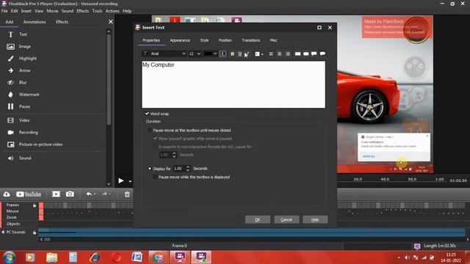Open the Transitions tab
470x264 pixels.
251,40
